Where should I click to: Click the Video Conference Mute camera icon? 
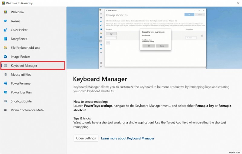pos(5,110)
